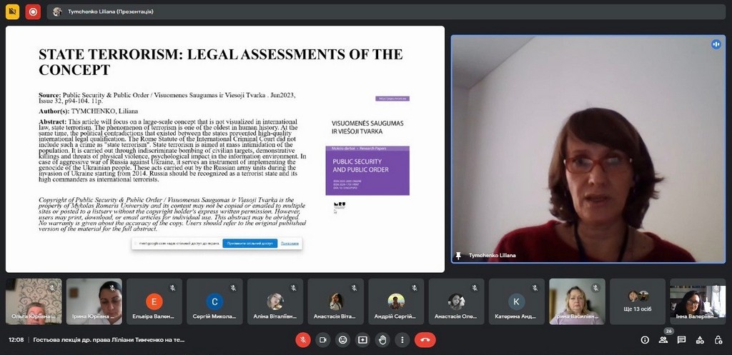Open the three-dot more options menu
This screenshot has width=732, height=355.
[402, 340]
